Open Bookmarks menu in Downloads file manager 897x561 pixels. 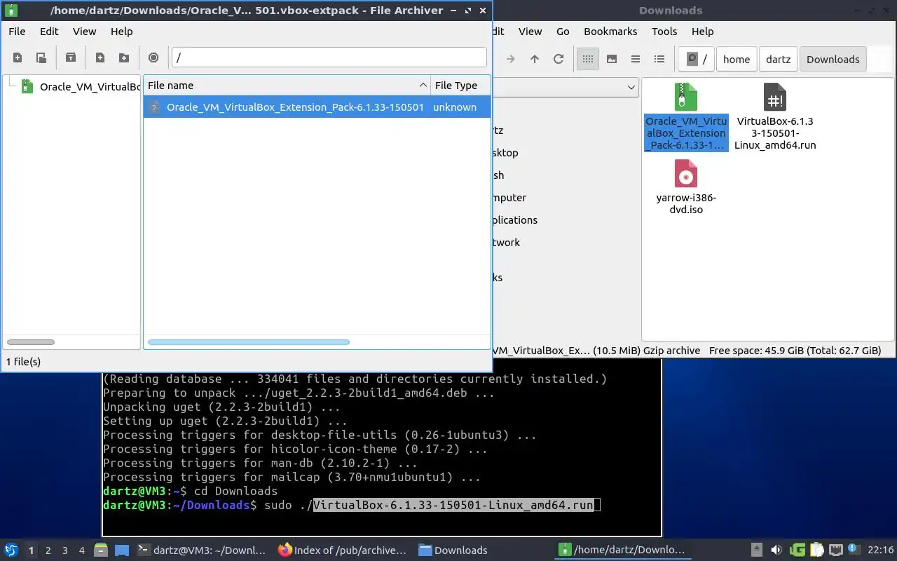pos(610,32)
